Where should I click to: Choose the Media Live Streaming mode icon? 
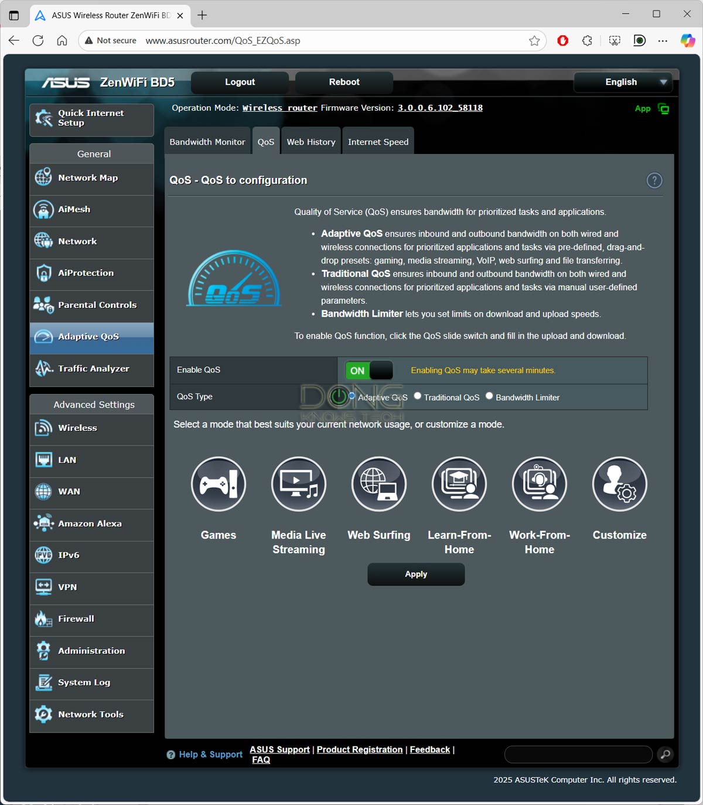[299, 484]
